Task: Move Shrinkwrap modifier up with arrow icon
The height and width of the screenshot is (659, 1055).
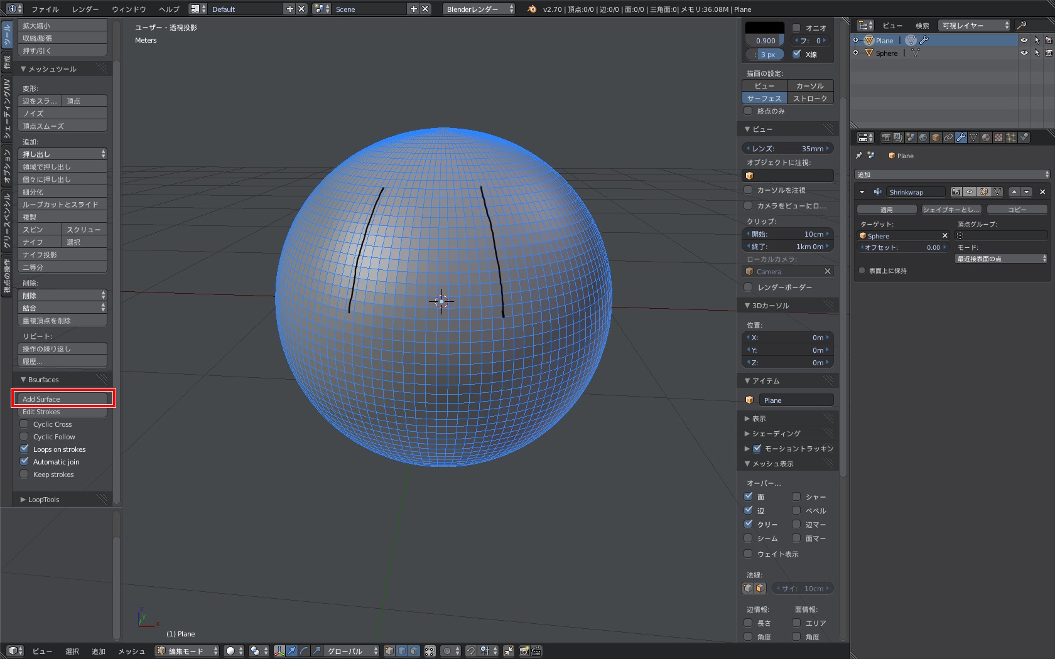Action: coord(1014,192)
